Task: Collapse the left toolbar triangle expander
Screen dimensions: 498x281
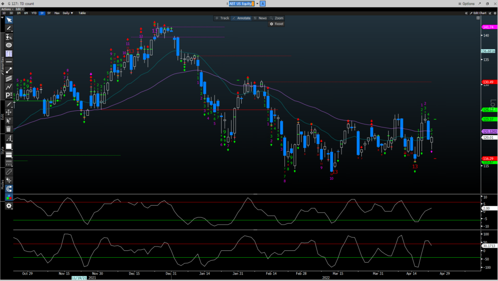Action: (2, 18)
